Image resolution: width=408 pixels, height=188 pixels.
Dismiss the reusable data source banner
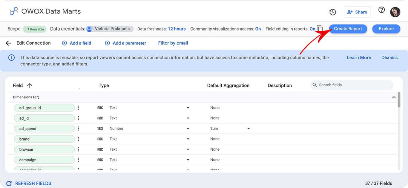(x=389, y=57)
